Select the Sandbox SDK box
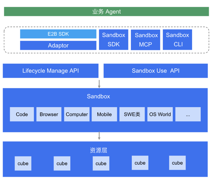Viewport: 210px width, 180px height. tap(114, 40)
